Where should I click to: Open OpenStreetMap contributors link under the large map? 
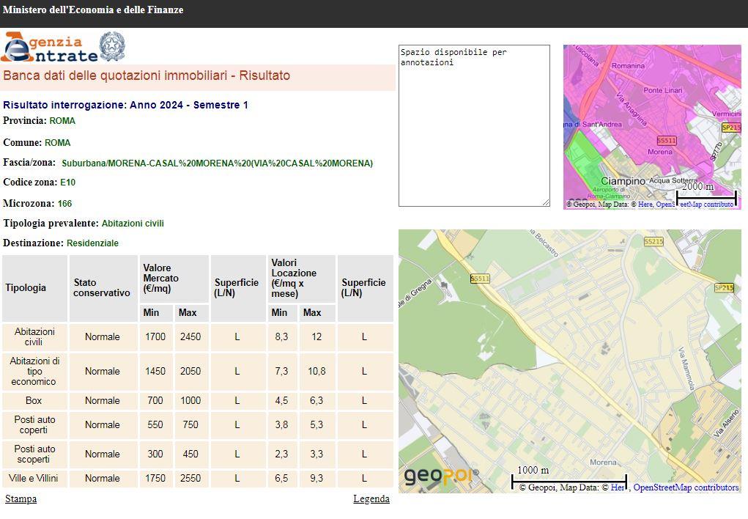tap(686, 487)
